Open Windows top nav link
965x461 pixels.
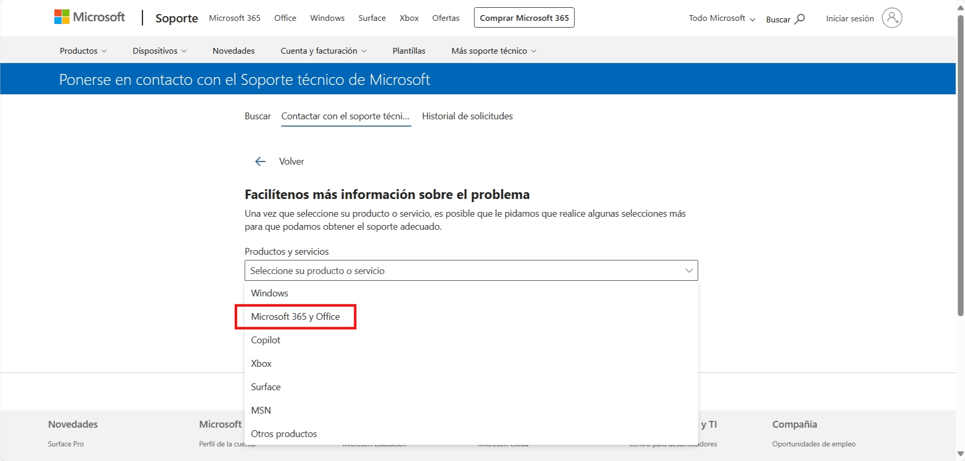coord(327,18)
